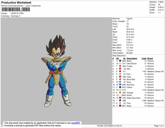Select the swatch in the Yellow row

(x=120, y=87)
